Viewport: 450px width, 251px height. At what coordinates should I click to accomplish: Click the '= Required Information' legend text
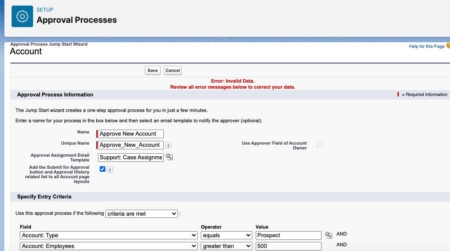425,95
